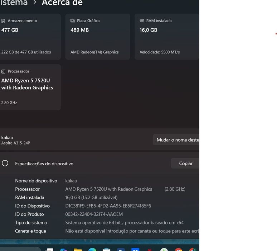Click the Placa Gráfica graphics card icon
Screen dimensions: 277x251
point(73,21)
